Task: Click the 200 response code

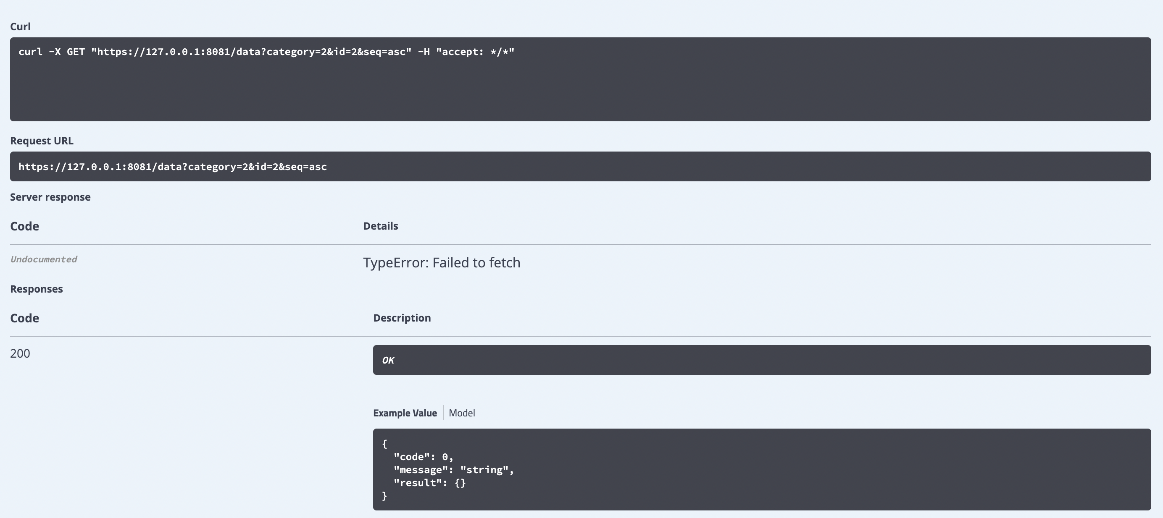Action: click(x=20, y=353)
